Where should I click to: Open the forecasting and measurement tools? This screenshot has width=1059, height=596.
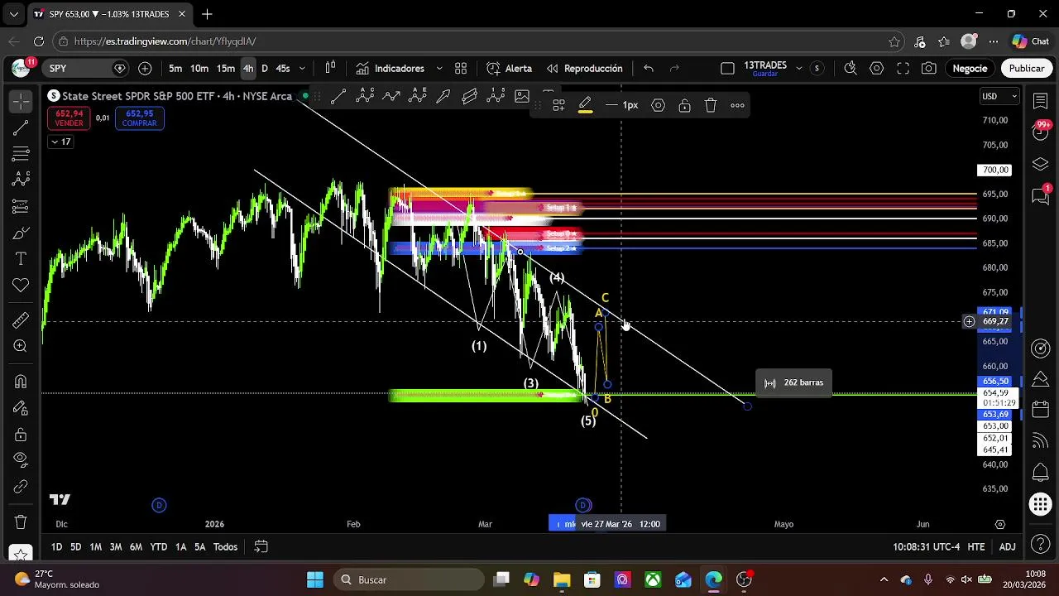[21, 206]
